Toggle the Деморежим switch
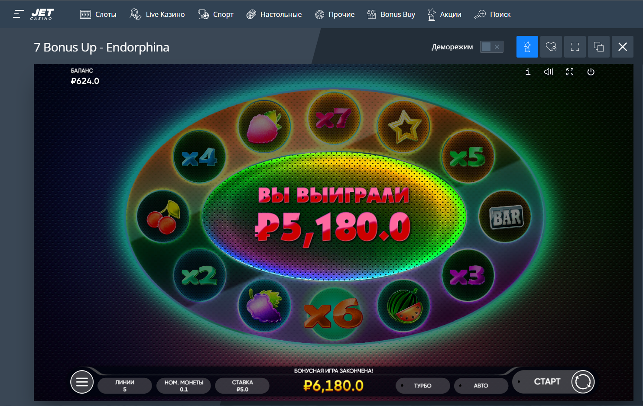This screenshot has width=643, height=406. (492, 47)
